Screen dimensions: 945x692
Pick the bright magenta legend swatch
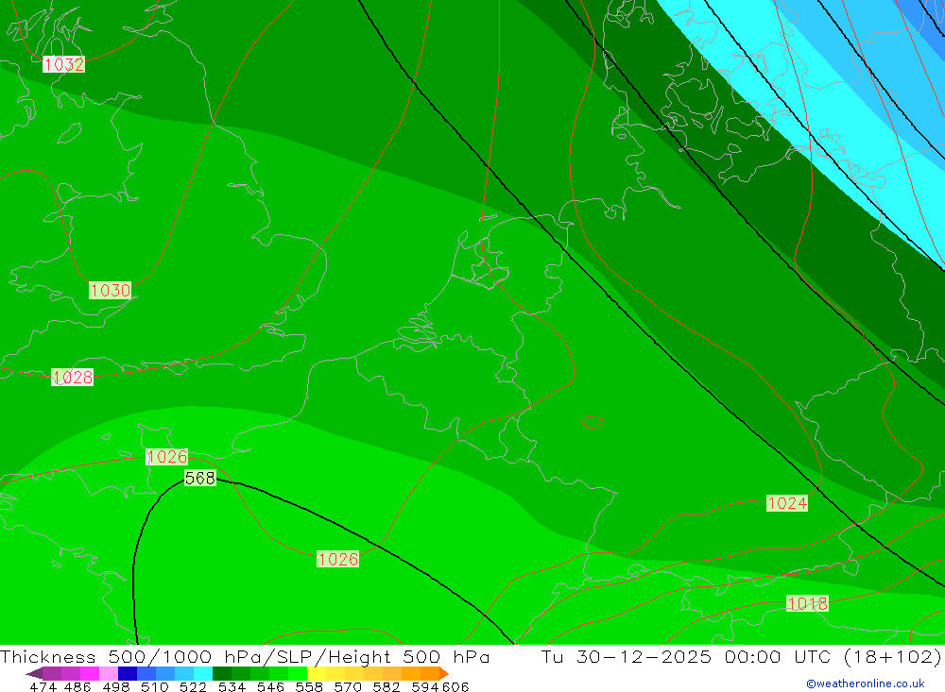[90, 673]
